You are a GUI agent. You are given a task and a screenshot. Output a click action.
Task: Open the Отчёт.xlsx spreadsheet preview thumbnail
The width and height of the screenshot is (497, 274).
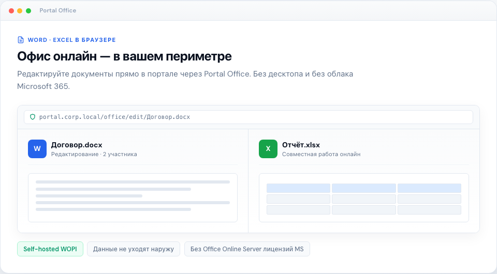[x=363, y=198]
